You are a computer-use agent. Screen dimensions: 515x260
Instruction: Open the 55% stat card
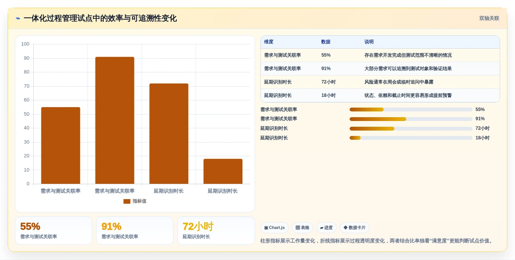54,231
